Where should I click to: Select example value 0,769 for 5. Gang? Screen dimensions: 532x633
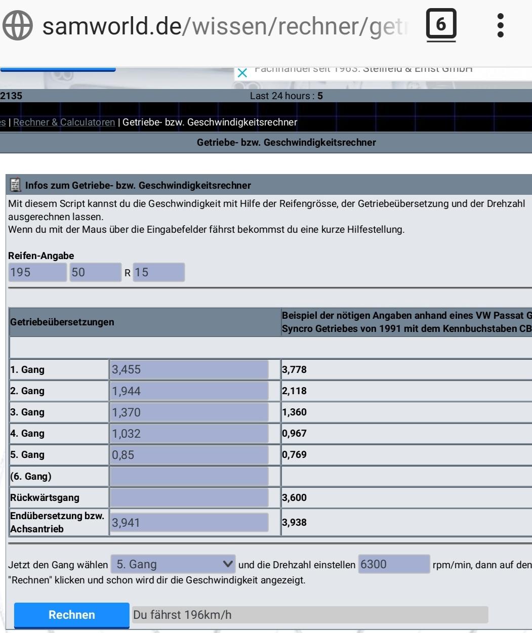[295, 455]
